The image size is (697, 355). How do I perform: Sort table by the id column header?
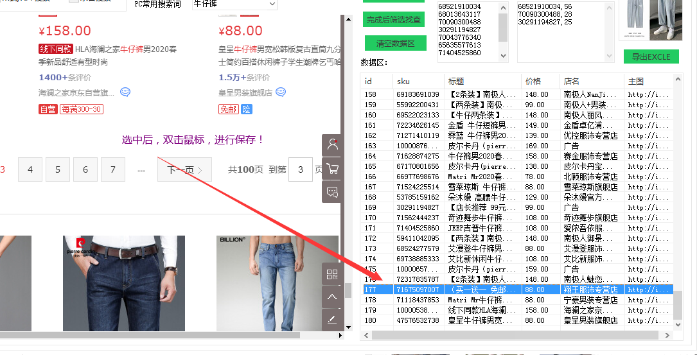pyautogui.click(x=377, y=82)
